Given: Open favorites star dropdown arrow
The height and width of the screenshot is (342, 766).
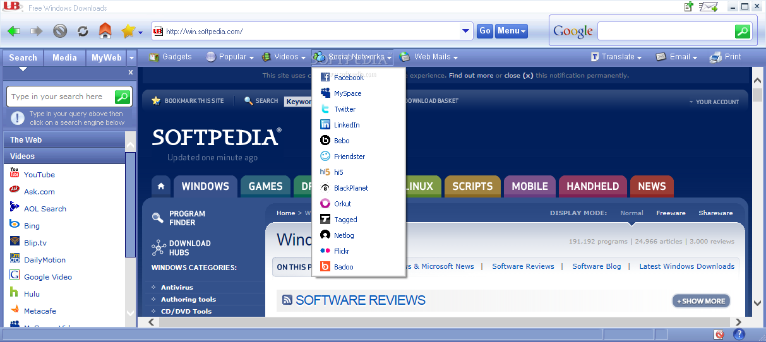Looking at the screenshot, I should point(140,32).
